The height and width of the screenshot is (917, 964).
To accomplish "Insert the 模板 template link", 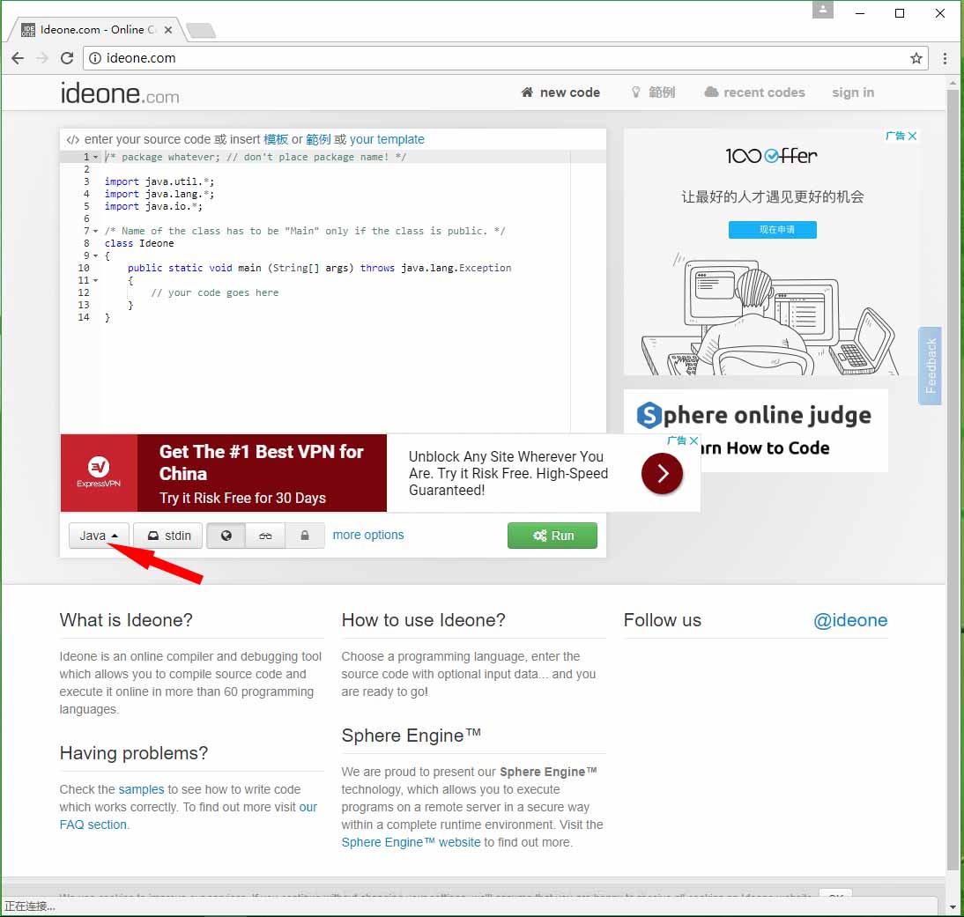I will (x=276, y=139).
